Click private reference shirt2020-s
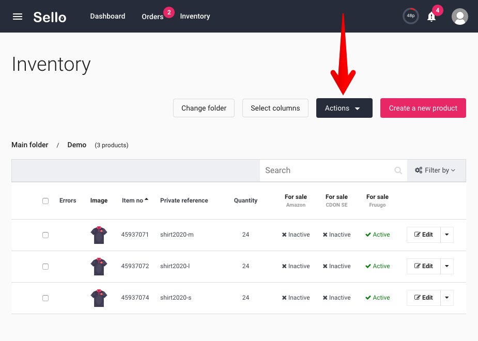 (176, 298)
